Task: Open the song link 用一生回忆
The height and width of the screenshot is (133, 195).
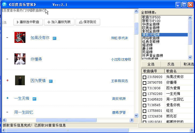Action: pos(24,112)
